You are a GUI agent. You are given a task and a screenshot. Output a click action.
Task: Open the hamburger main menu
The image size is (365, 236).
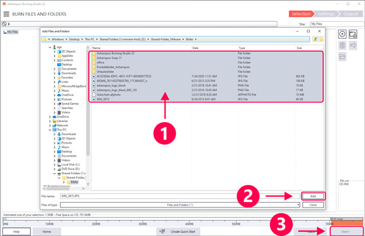[6, 14]
